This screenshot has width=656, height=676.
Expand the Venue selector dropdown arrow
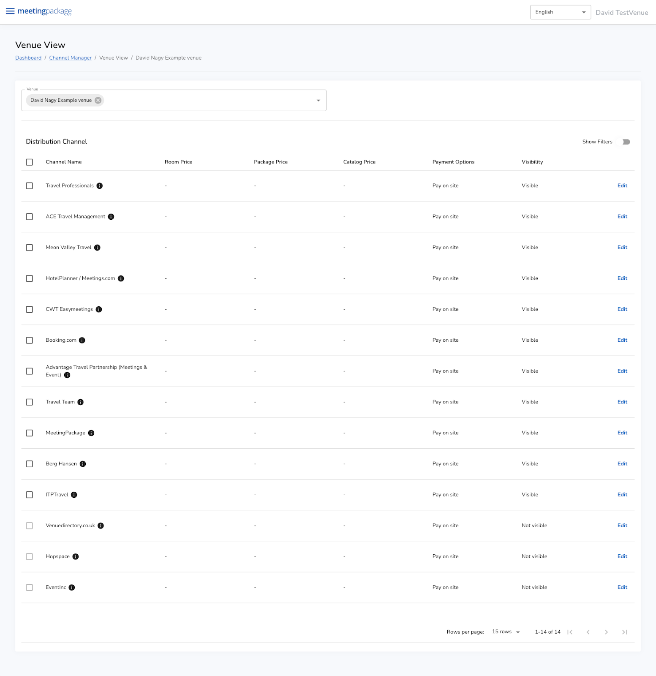point(318,101)
